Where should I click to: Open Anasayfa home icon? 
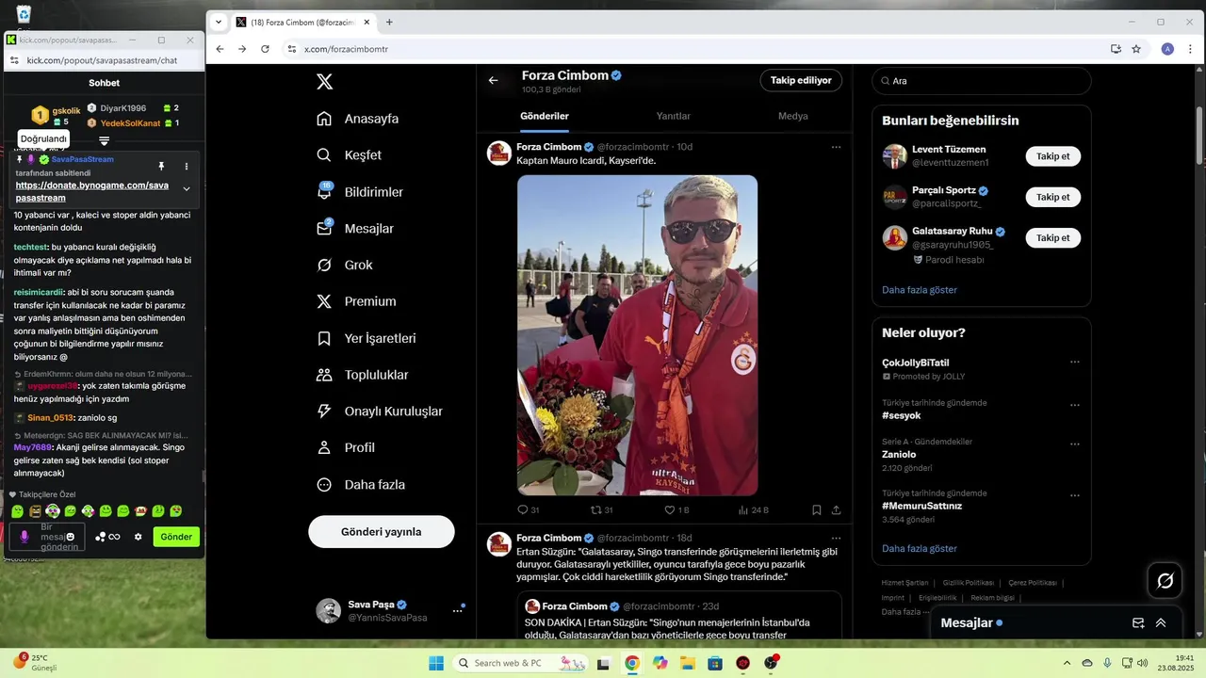(324, 119)
